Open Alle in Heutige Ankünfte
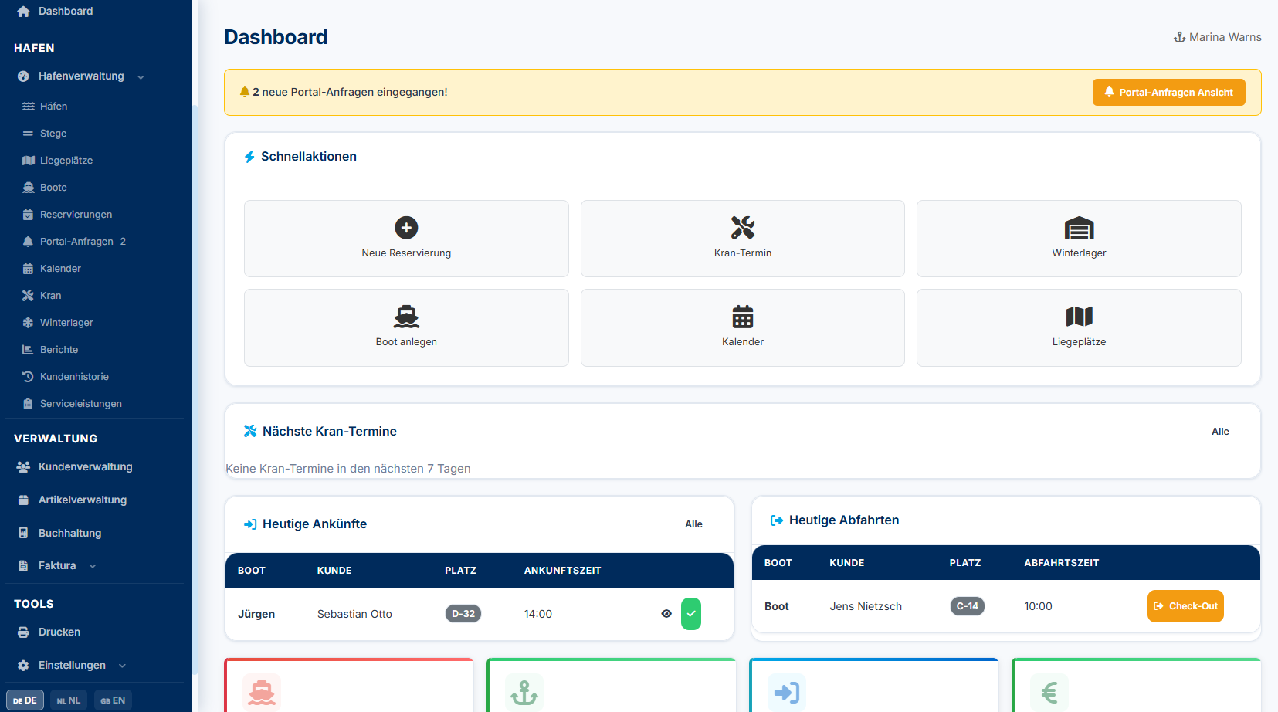Viewport: 1278px width, 712px height. [693, 524]
